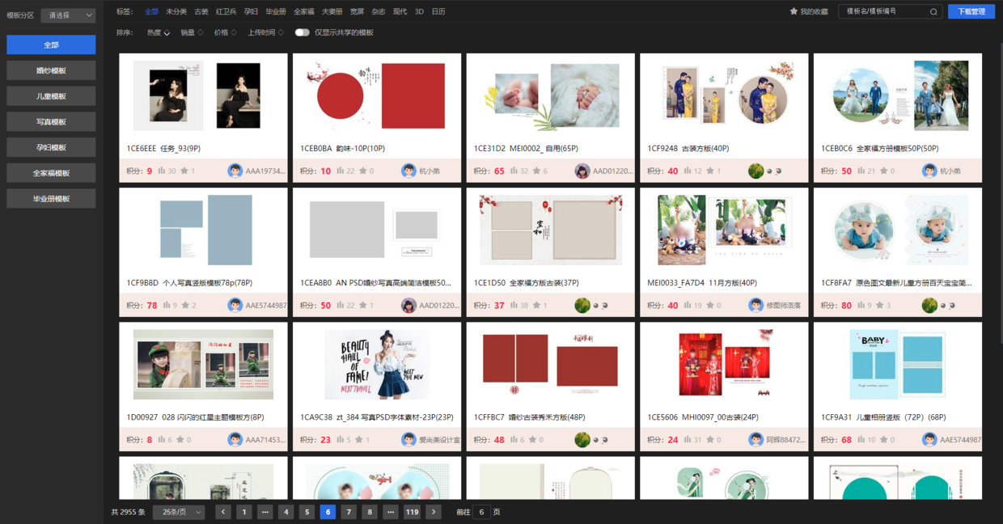Viewport: 1003px width, 524px height.
Task: Open the zt_384 写真PSD字体素材 thumbnail
Action: click(x=377, y=365)
